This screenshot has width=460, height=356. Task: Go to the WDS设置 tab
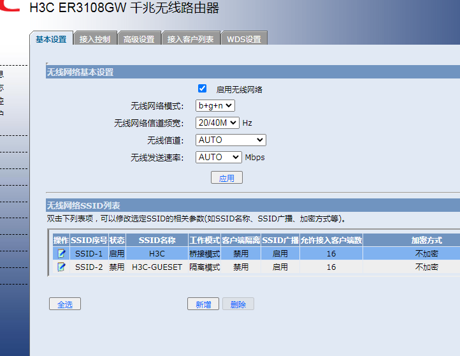point(244,39)
